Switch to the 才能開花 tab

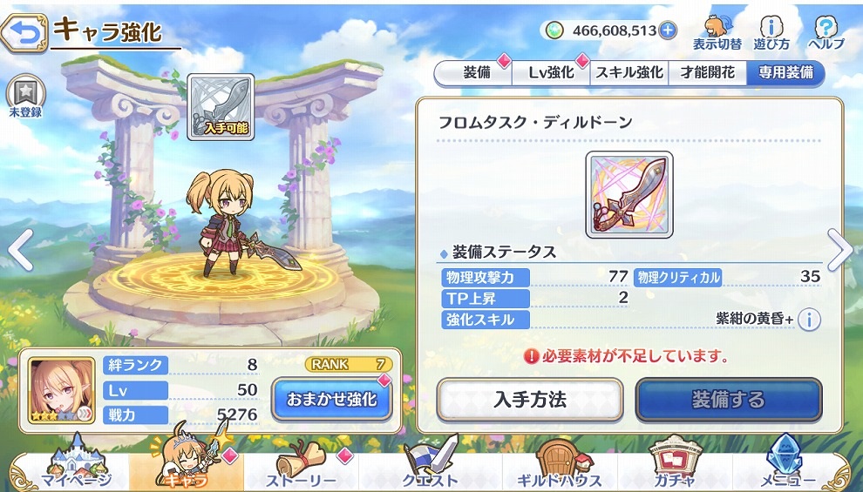(x=707, y=73)
